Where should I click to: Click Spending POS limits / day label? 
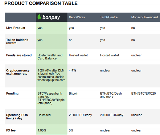pyautogui.click(x=17, y=117)
